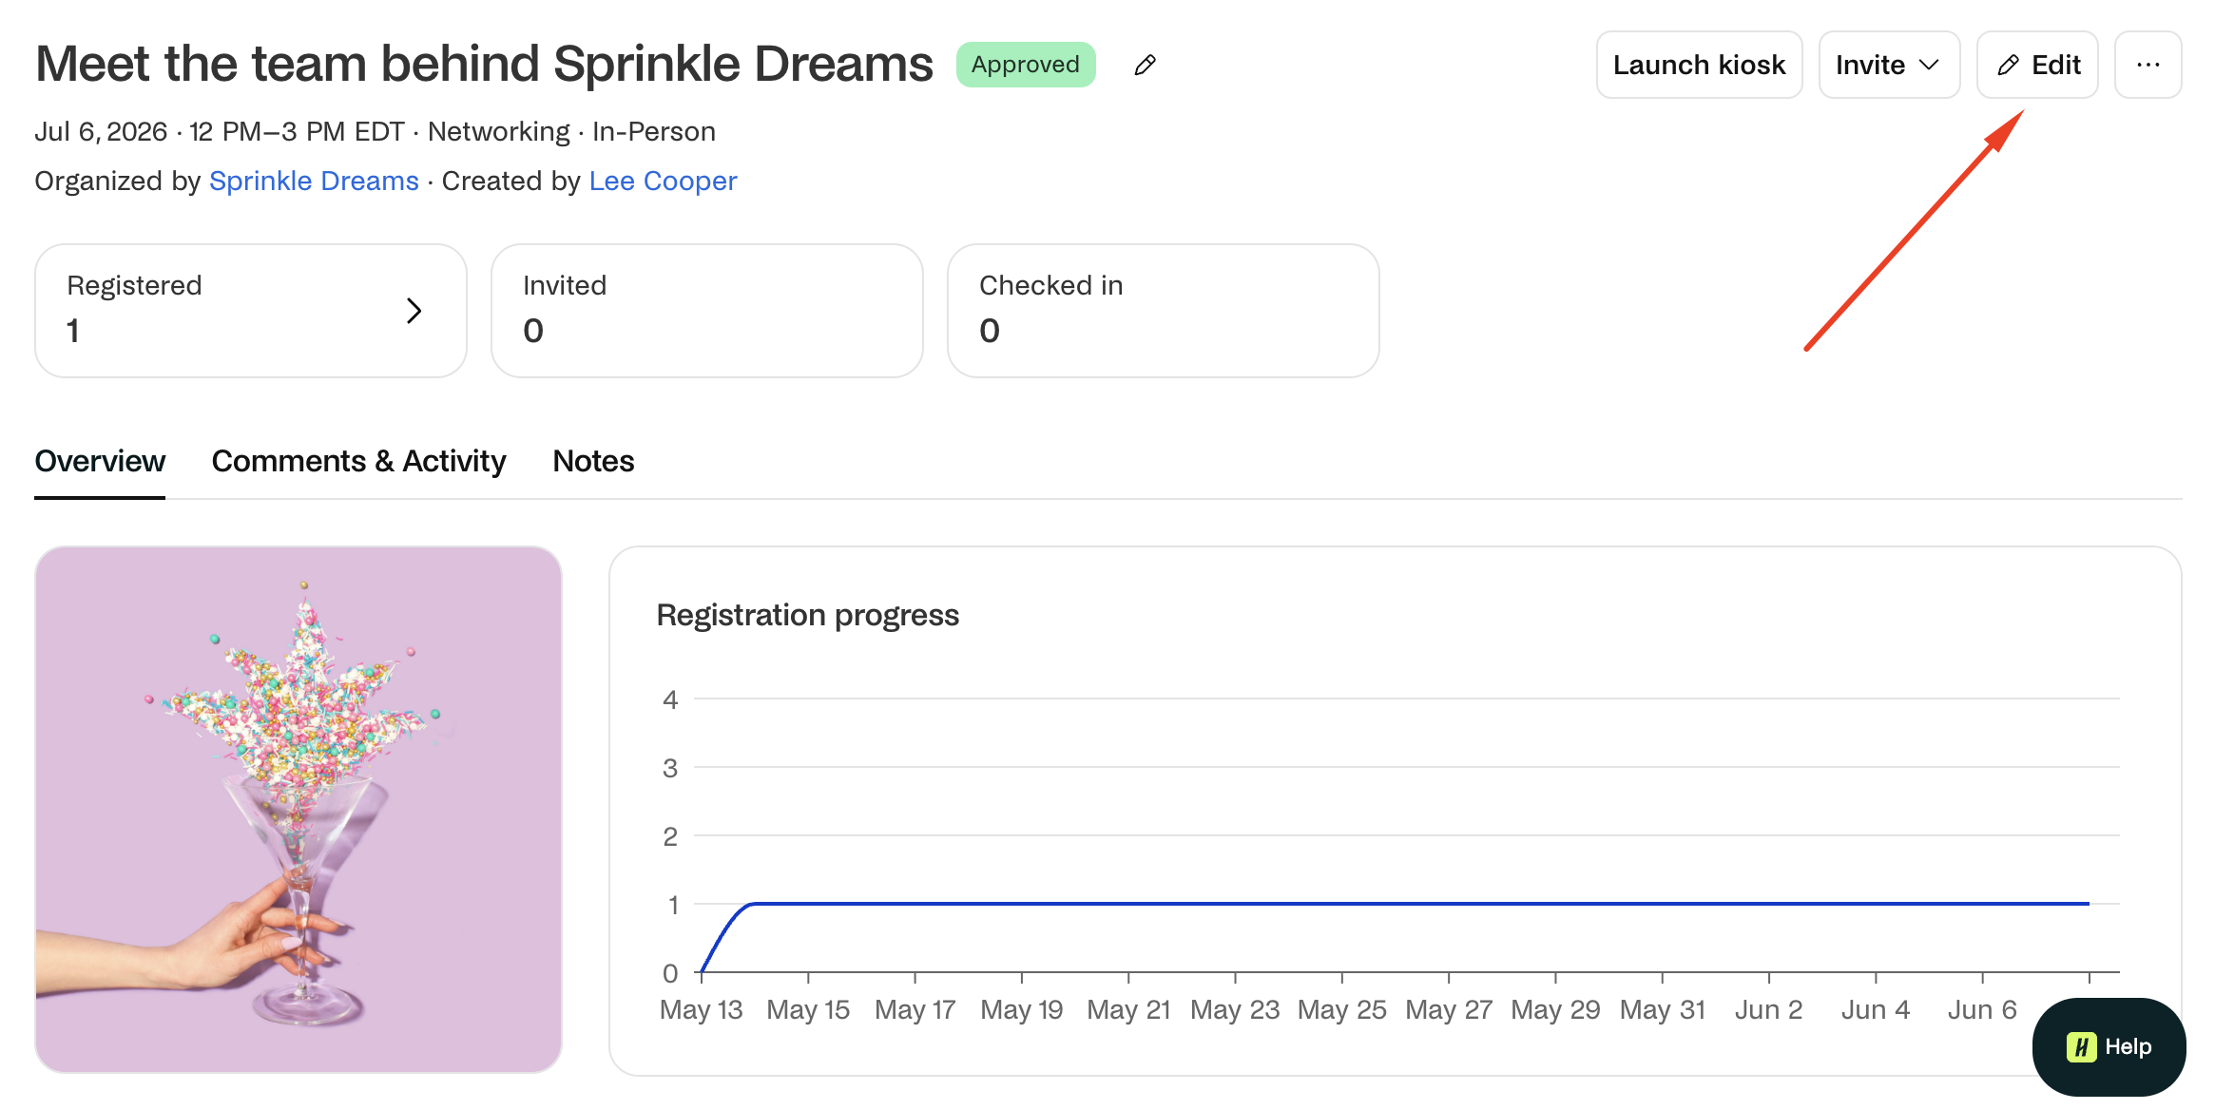Click the Invited count card
2215x1110 pixels.
[707, 311]
